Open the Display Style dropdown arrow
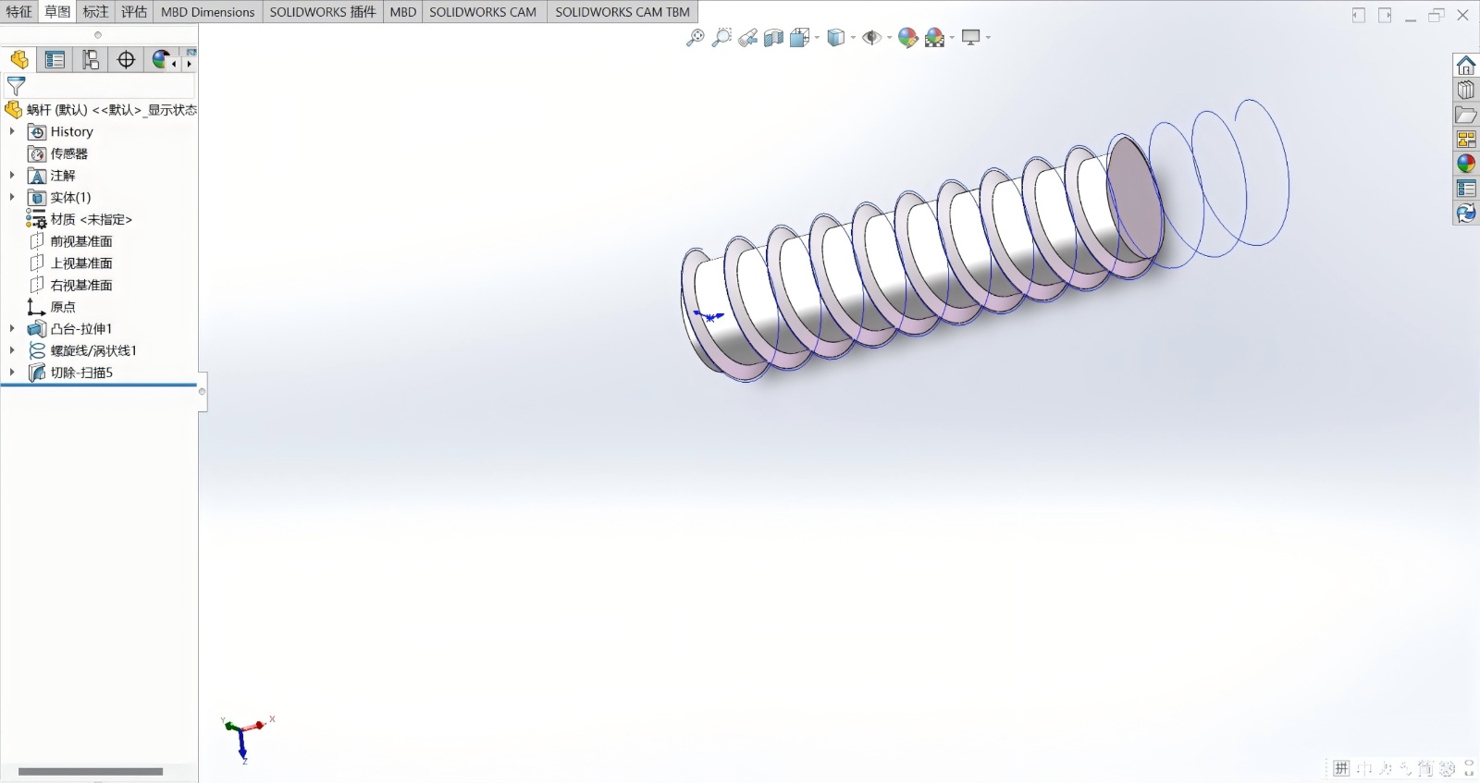The width and height of the screenshot is (1480, 783). pyautogui.click(x=853, y=38)
